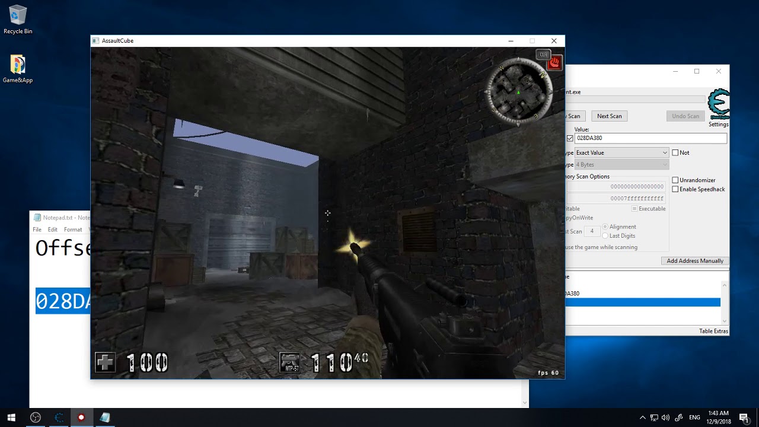Open the Edit menu in Notepad
This screenshot has height=427, width=759.
(53, 230)
